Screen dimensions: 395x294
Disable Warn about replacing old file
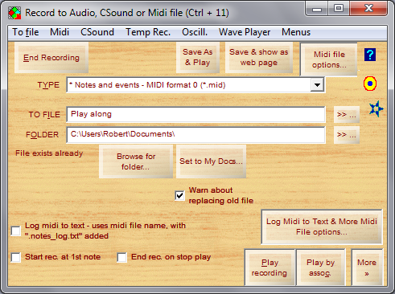[x=179, y=195]
